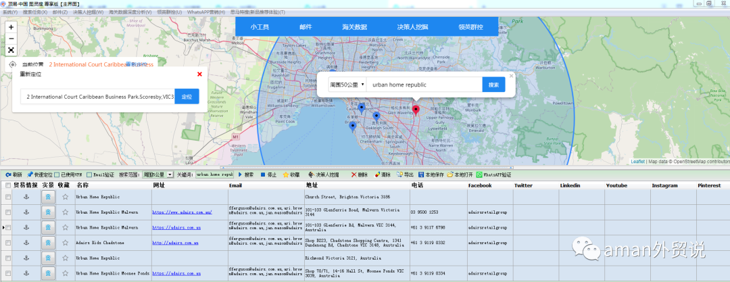
Task: Zoom in on the map
Action: [x=11, y=27]
